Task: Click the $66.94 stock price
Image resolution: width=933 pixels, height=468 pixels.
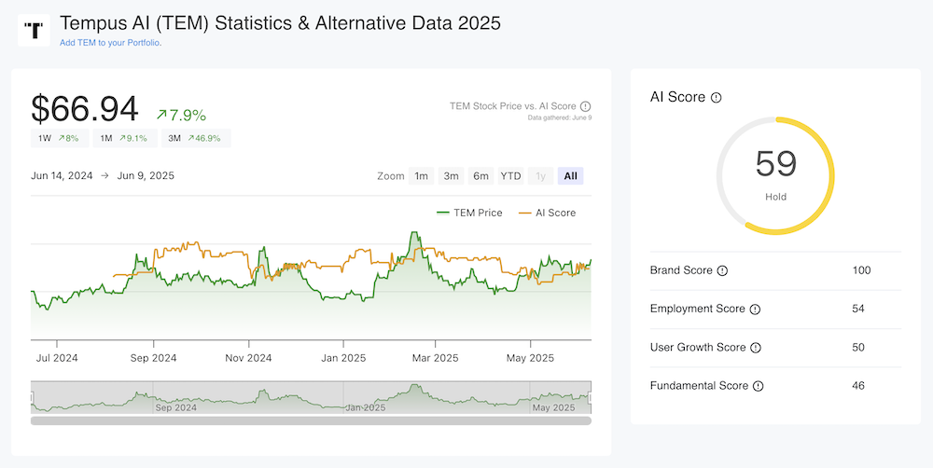Action: point(85,109)
